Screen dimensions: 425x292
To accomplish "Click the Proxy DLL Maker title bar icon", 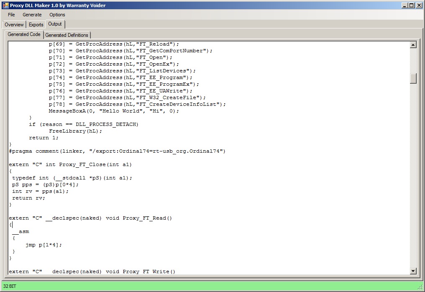I will tap(5, 5).
